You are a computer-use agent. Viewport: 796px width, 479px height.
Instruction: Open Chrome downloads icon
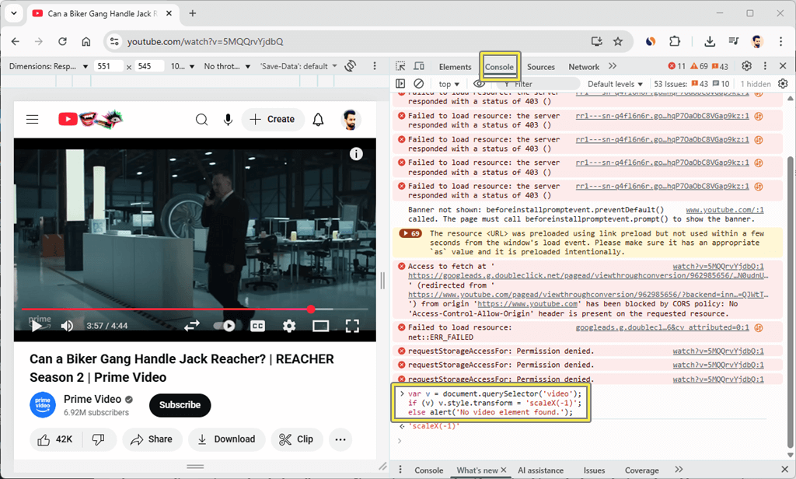point(710,42)
